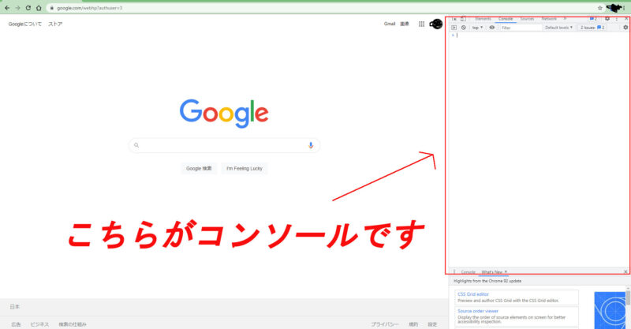631x329 pixels.
Task: Focus the console Filter input
Action: 521,28
